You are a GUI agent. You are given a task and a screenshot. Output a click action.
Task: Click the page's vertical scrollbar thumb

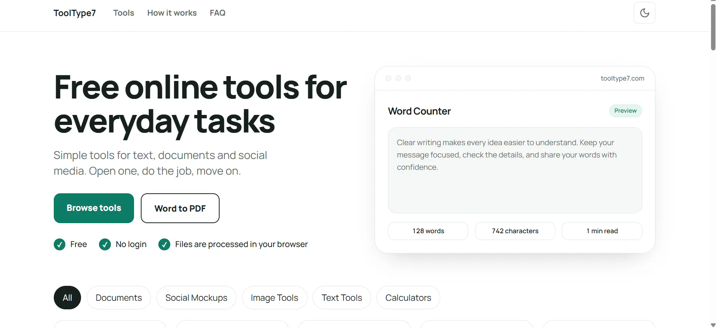(x=713, y=27)
